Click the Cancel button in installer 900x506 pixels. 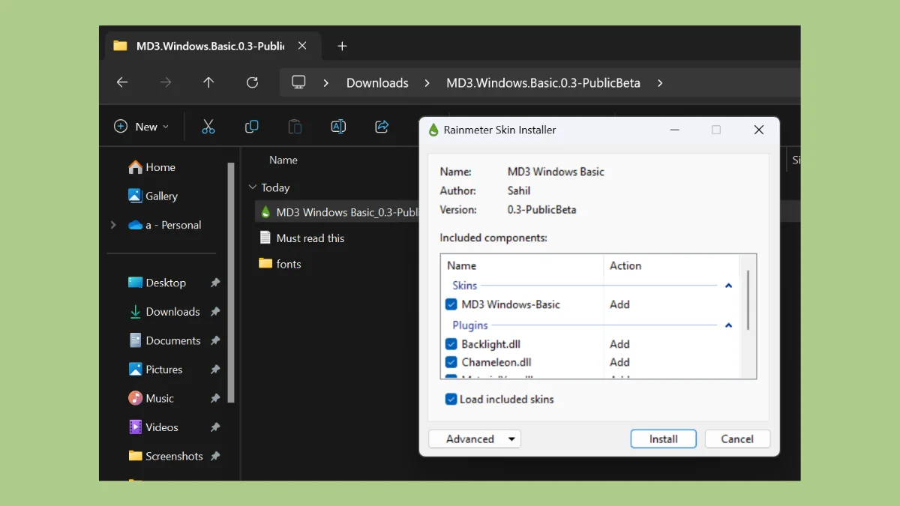737,439
